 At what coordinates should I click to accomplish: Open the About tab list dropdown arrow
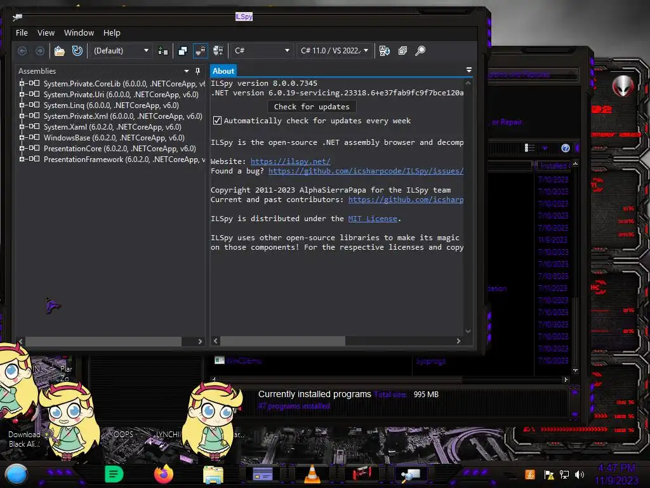pos(469,70)
